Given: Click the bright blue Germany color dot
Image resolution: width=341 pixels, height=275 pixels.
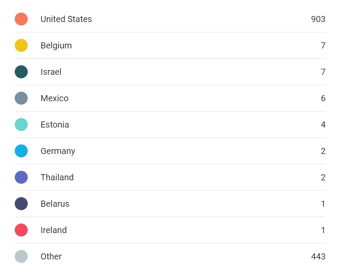Looking at the screenshot, I should click(21, 151).
